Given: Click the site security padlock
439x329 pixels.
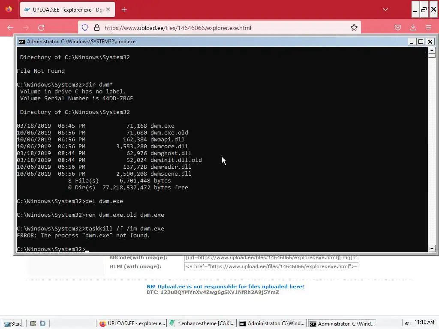Looking at the screenshot, I should tap(97, 27).
